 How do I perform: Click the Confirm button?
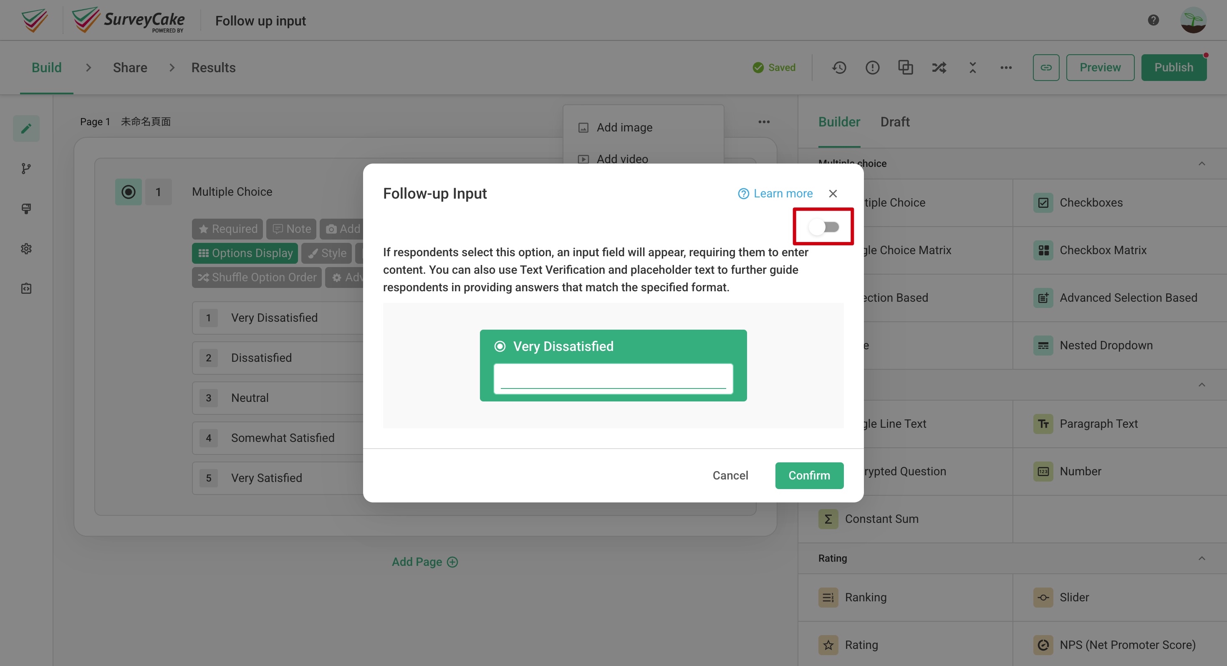click(x=809, y=475)
